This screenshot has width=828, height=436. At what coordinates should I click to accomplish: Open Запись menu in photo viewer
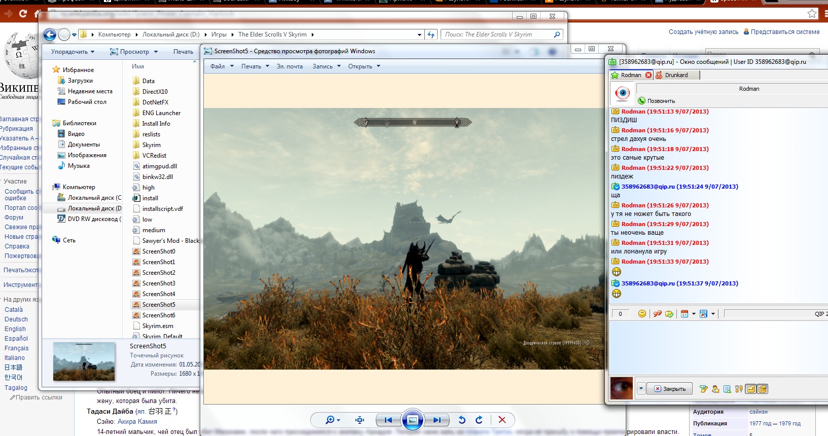click(x=327, y=66)
